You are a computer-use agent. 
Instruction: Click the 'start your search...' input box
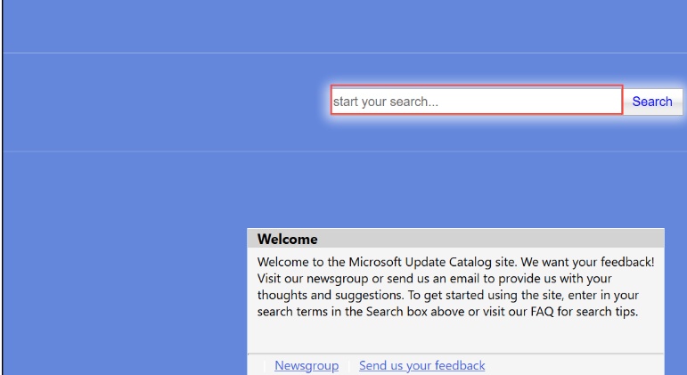(476, 101)
